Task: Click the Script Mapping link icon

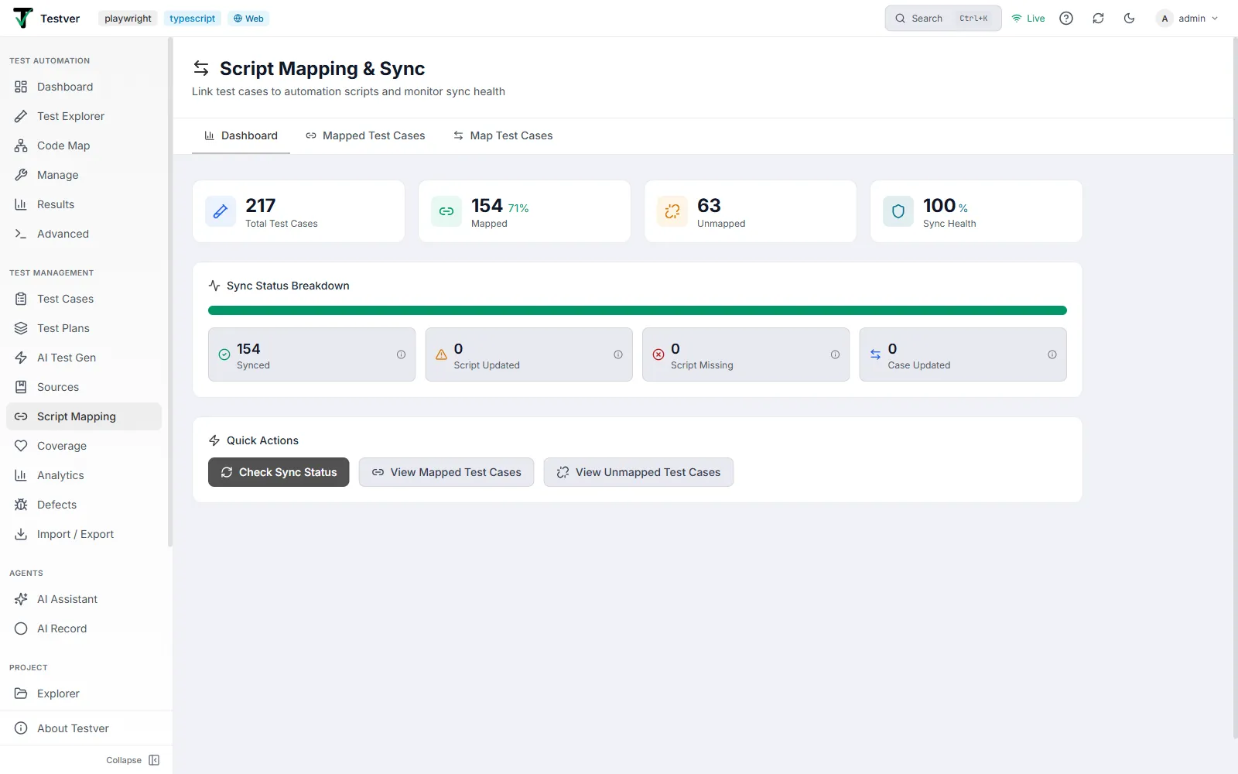Action: click(21, 416)
